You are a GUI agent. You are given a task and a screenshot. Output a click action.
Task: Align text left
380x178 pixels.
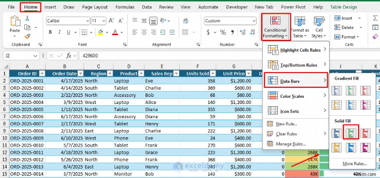point(135,32)
